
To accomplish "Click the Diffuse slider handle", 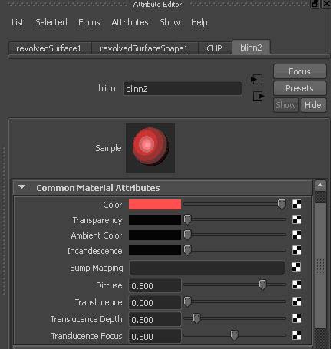I will pos(262,285).
